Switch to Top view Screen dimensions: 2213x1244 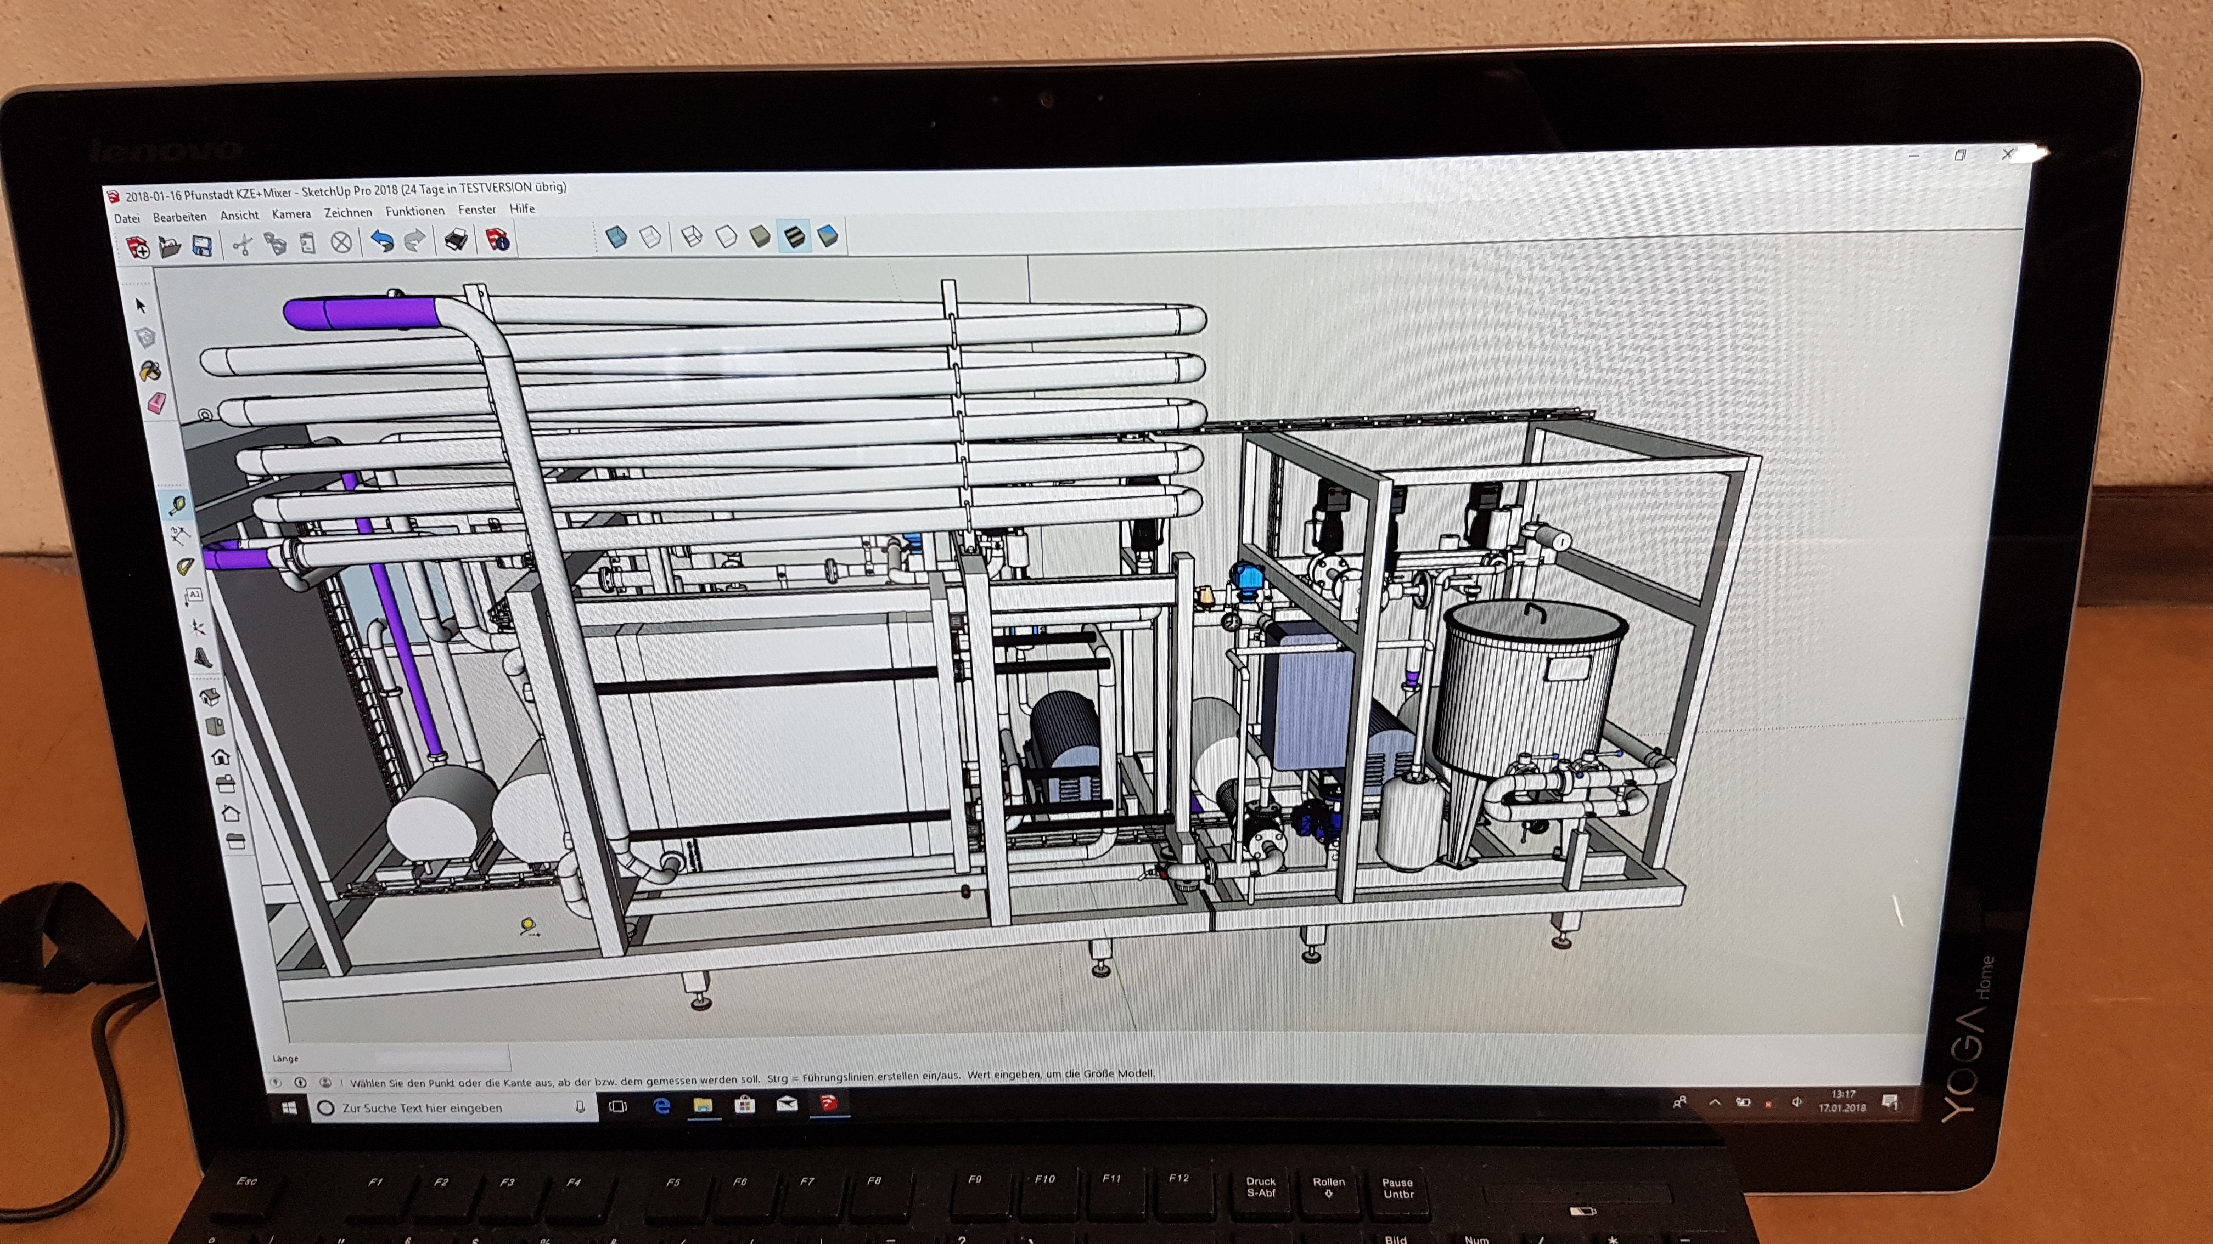[215, 727]
